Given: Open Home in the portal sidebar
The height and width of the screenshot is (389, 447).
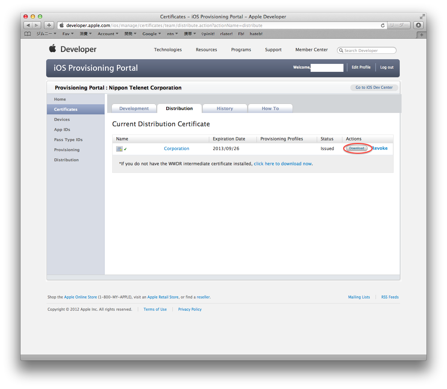Looking at the screenshot, I should pos(76,99).
